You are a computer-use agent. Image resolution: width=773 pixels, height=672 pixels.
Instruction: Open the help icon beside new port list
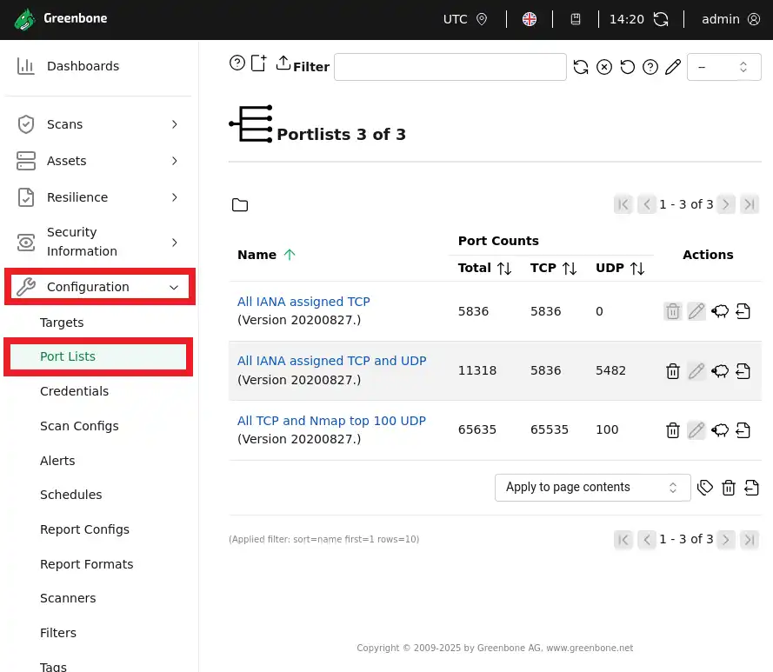(x=237, y=63)
